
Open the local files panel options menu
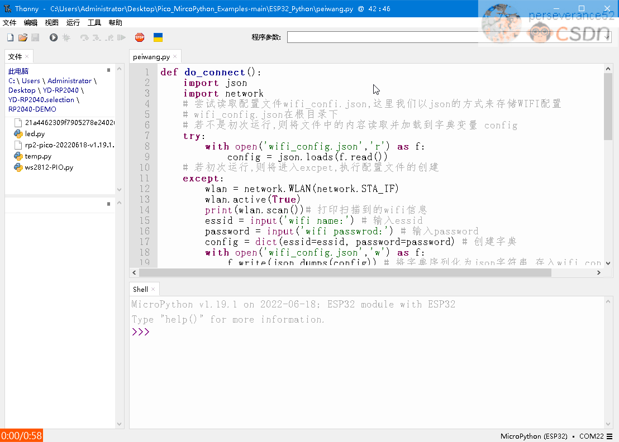click(108, 70)
